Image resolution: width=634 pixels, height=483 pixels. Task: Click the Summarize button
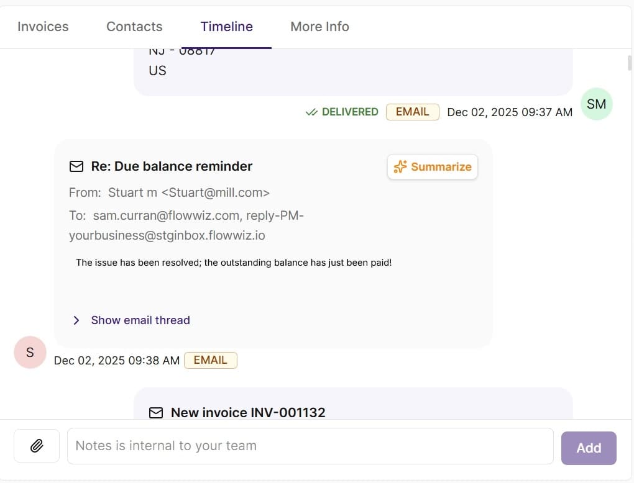(x=432, y=167)
